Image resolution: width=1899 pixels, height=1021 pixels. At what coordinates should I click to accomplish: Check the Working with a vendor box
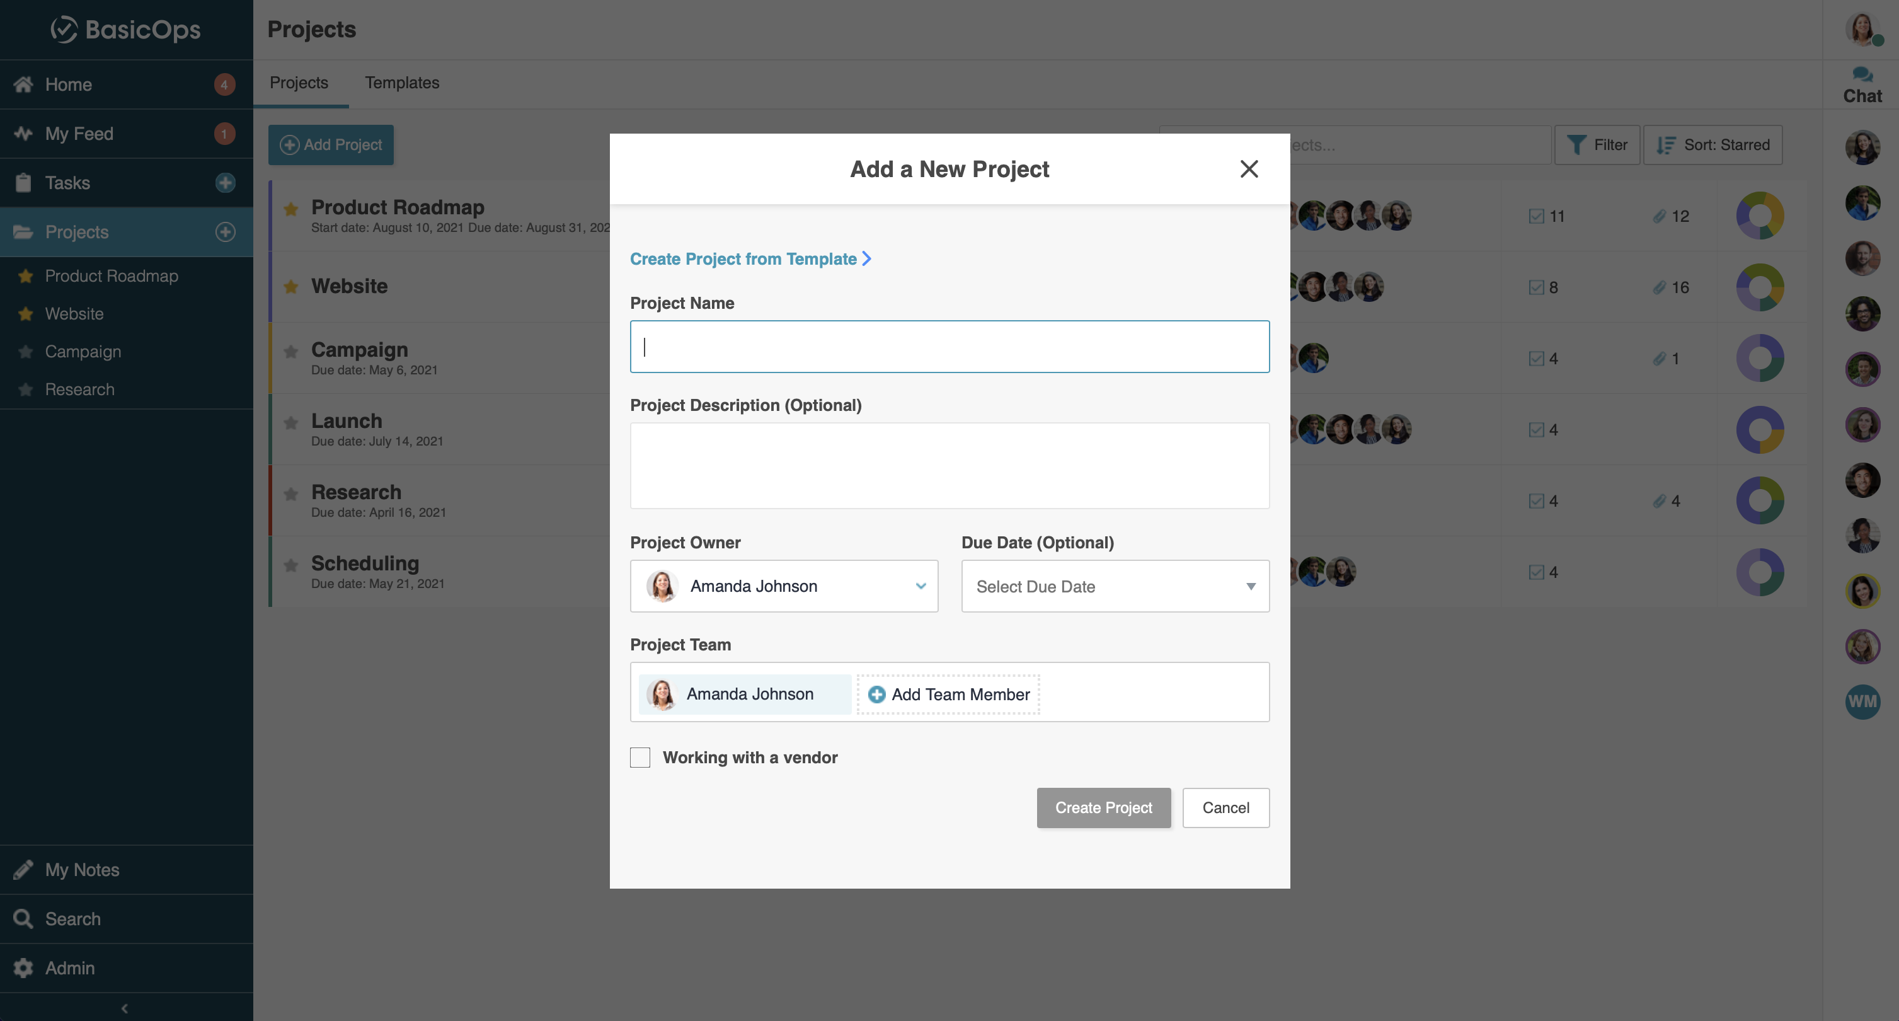pos(640,757)
